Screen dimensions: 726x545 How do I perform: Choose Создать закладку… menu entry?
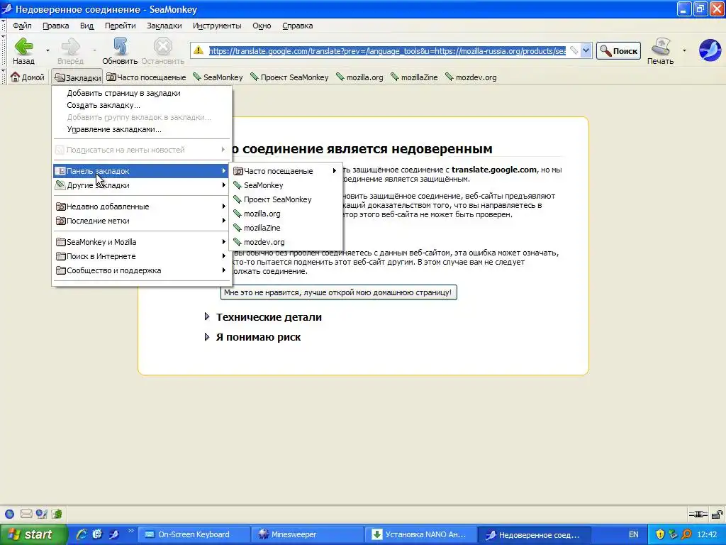pos(141,105)
